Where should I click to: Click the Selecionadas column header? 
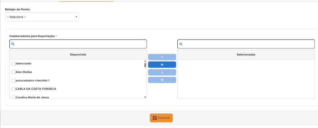point(246,54)
